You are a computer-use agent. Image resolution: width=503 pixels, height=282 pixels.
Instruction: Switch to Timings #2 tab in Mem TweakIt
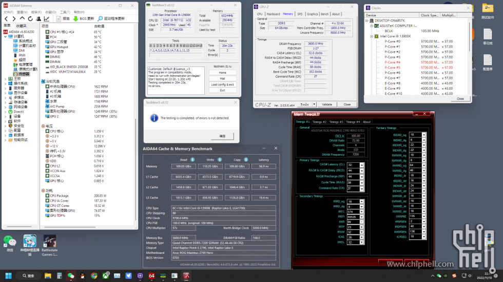click(319, 122)
